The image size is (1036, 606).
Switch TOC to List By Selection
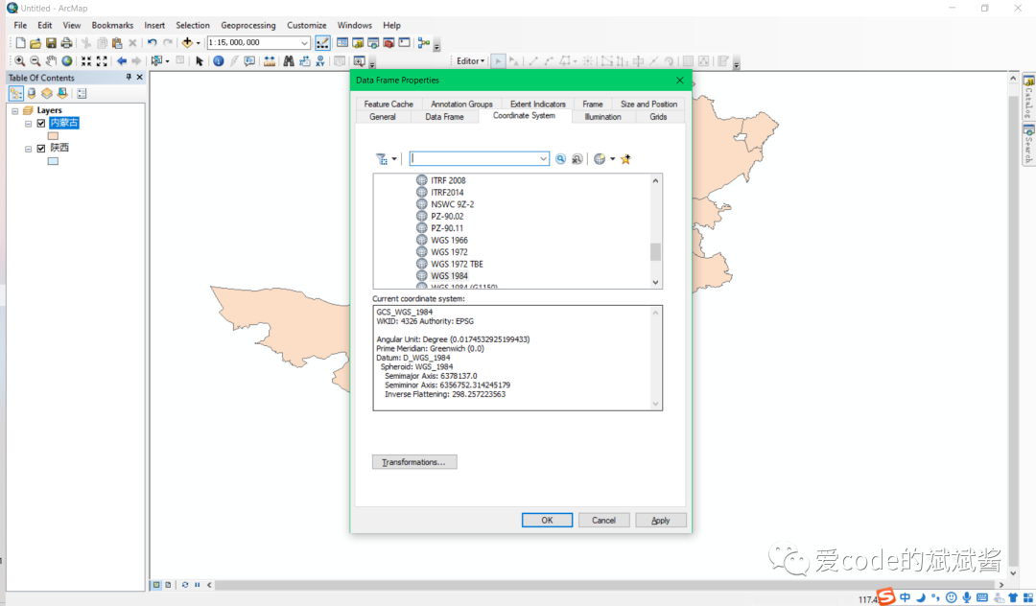[x=62, y=94]
